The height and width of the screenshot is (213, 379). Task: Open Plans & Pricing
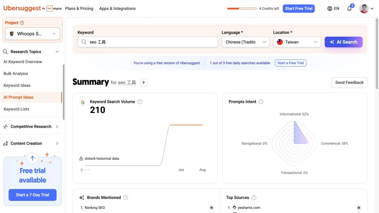[x=79, y=9]
